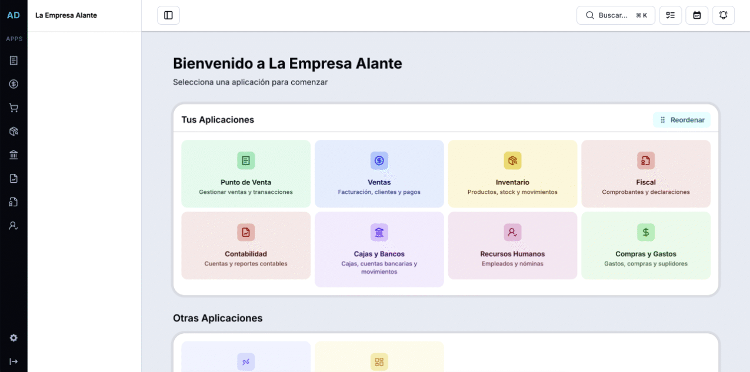Screen dimensions: 750x372
Task: Open the settings gear at the sidebar bottom
Action: tap(13, 337)
